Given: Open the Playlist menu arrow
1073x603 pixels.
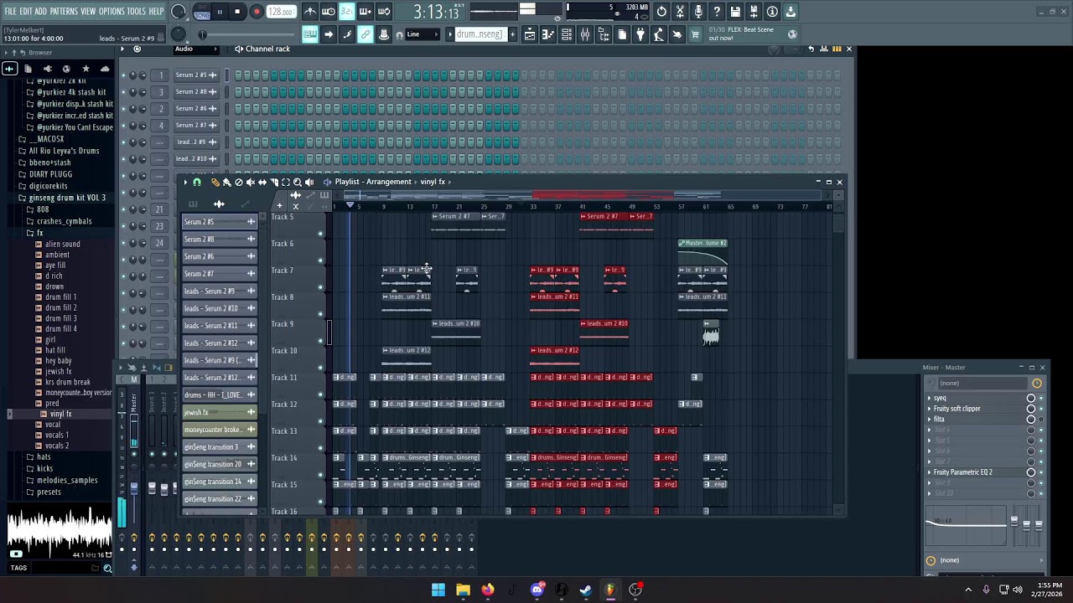Looking at the screenshot, I should [187, 182].
